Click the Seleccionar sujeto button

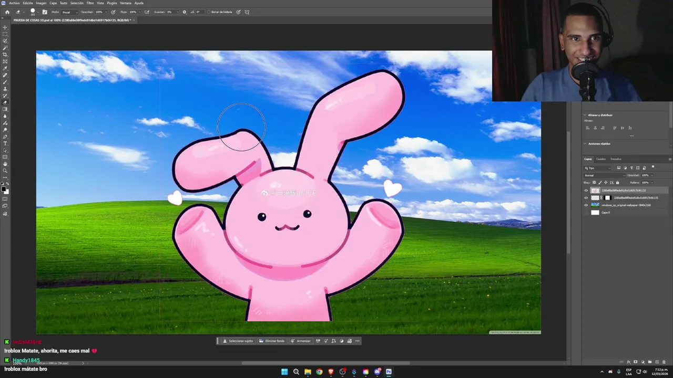coord(238,341)
